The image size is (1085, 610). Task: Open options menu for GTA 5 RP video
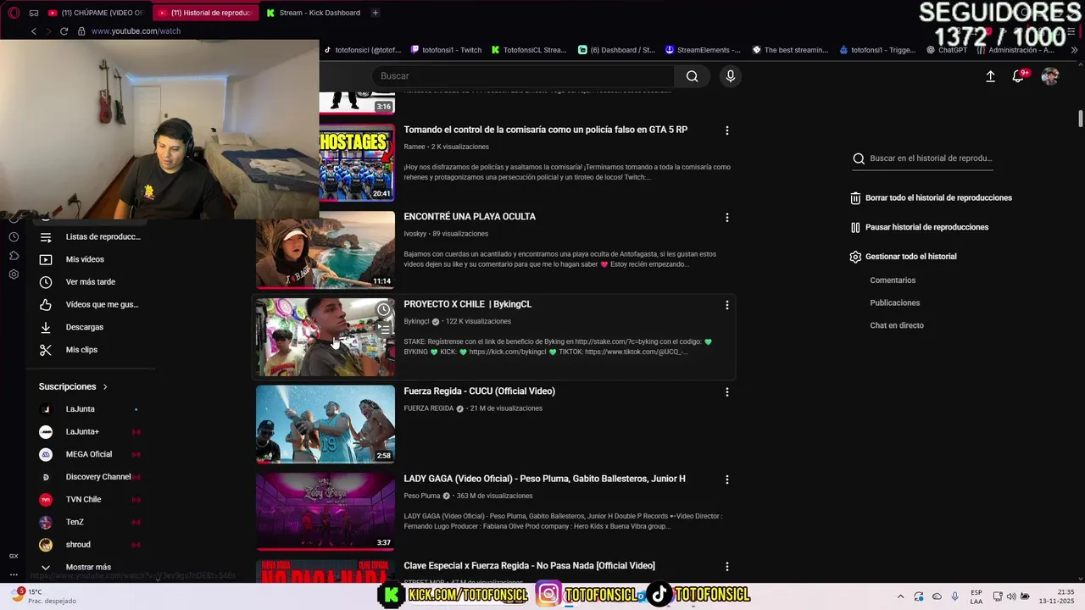(726, 130)
